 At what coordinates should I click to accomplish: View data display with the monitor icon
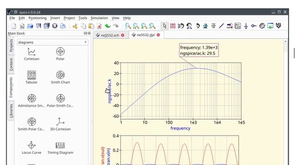(x=271, y=26)
